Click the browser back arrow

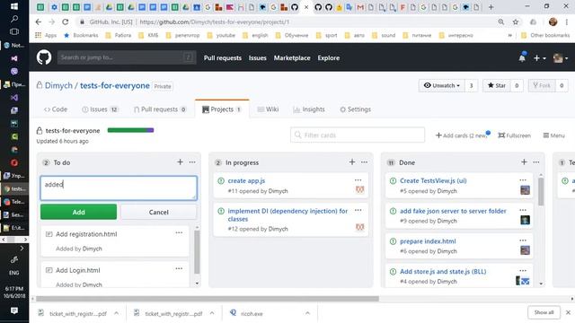(x=39, y=22)
